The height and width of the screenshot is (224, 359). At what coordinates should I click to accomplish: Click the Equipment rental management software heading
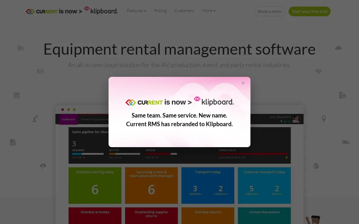coord(179,49)
